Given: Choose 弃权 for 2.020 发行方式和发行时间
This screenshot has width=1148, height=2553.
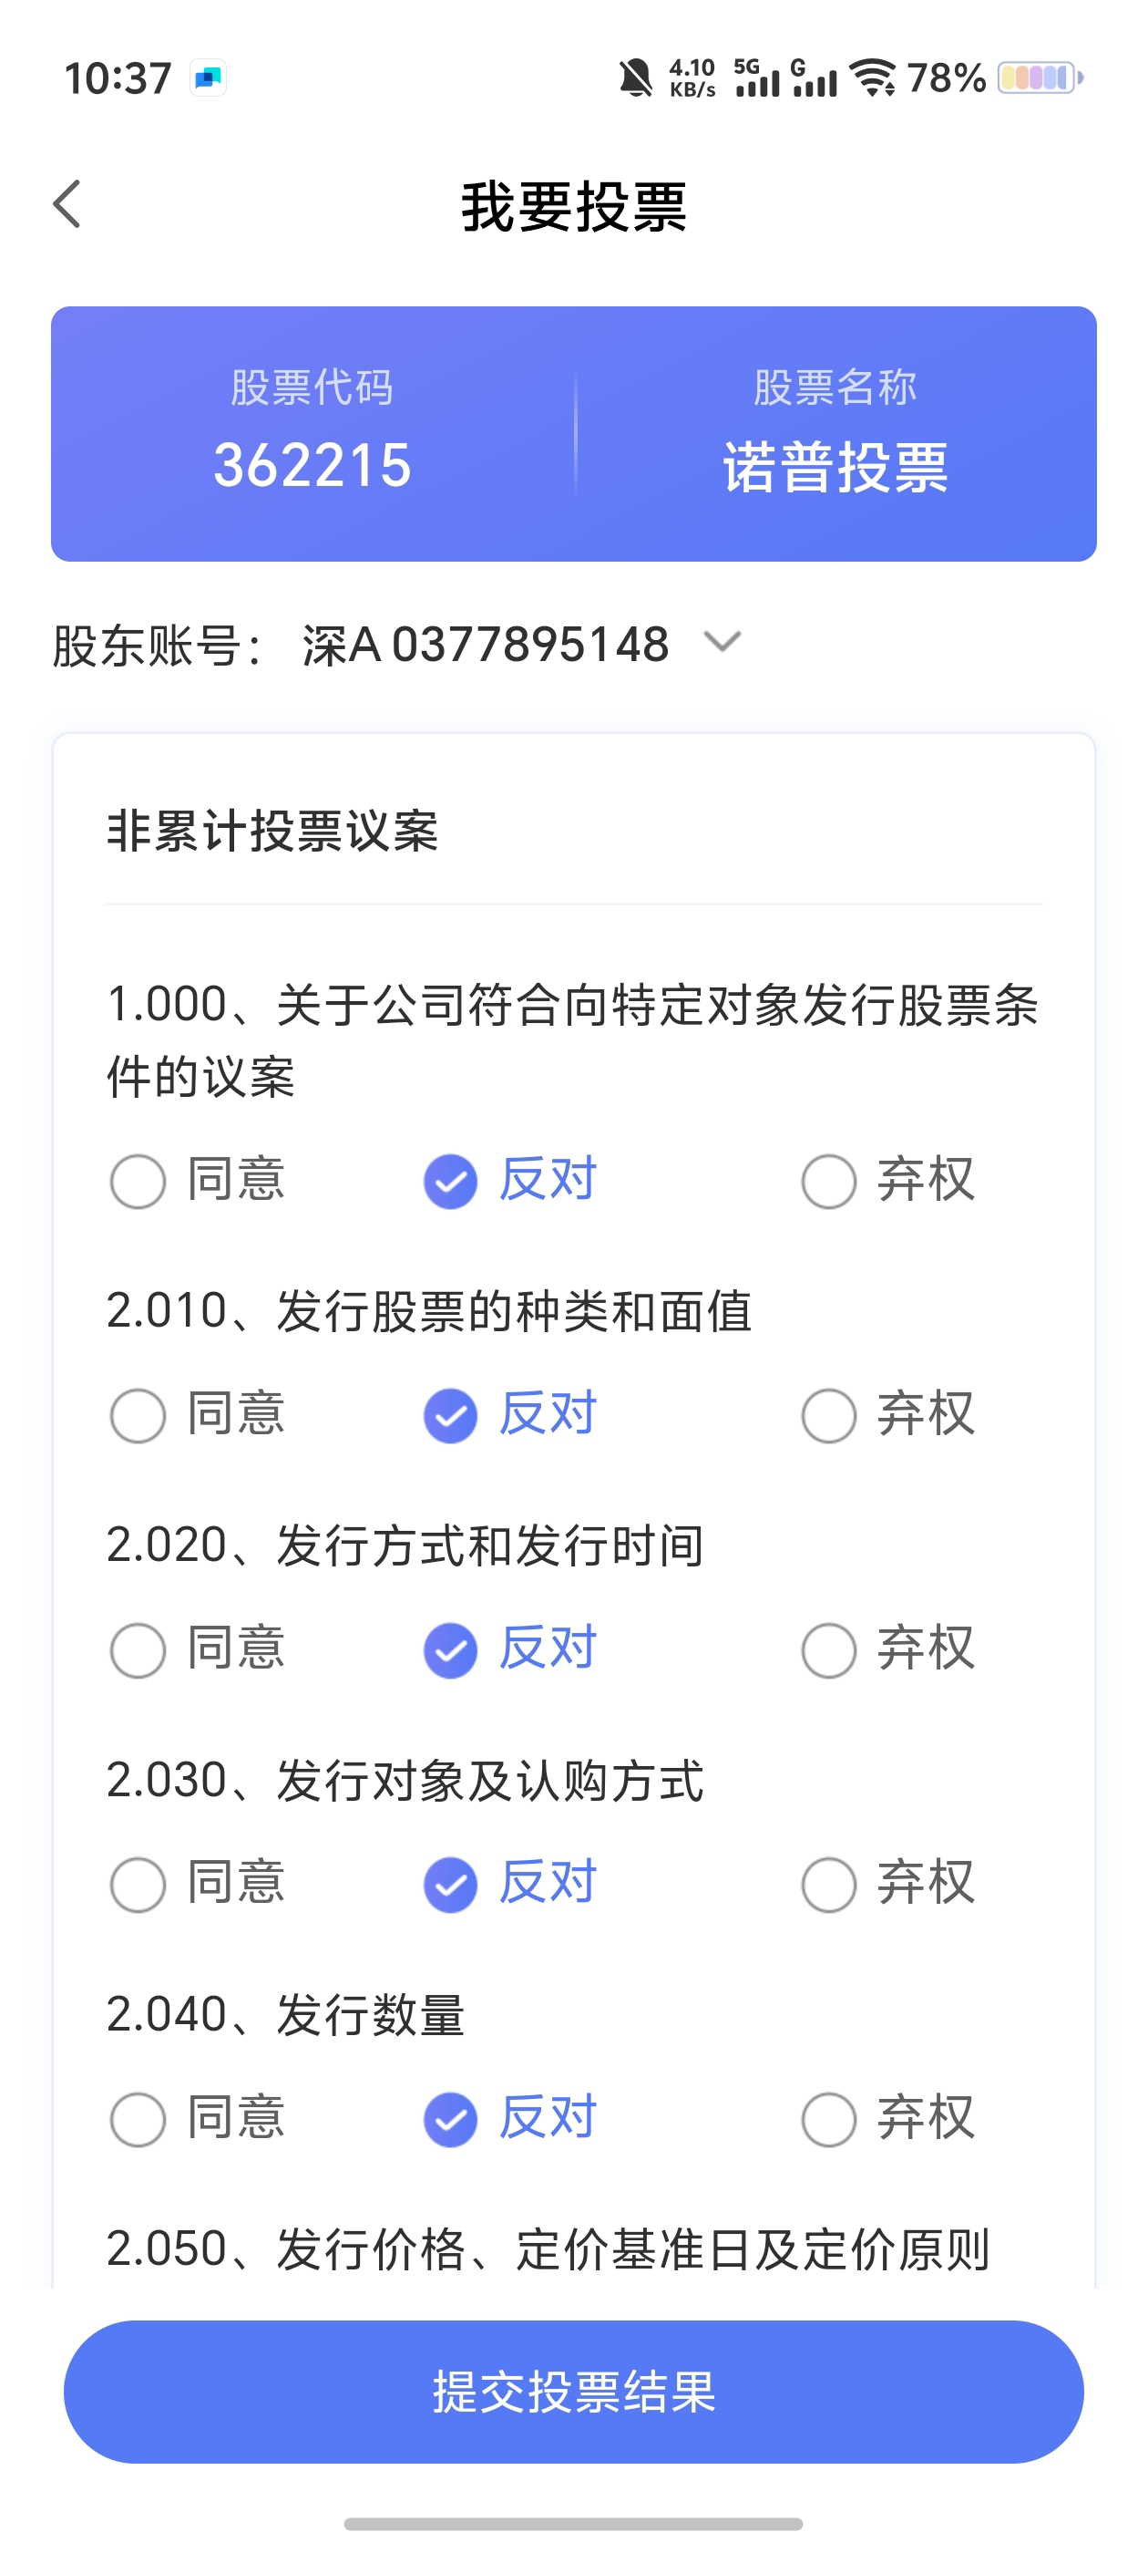Looking at the screenshot, I should [x=829, y=1649].
